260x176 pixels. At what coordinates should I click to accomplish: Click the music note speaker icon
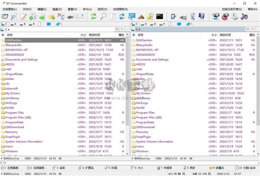[244, 17]
